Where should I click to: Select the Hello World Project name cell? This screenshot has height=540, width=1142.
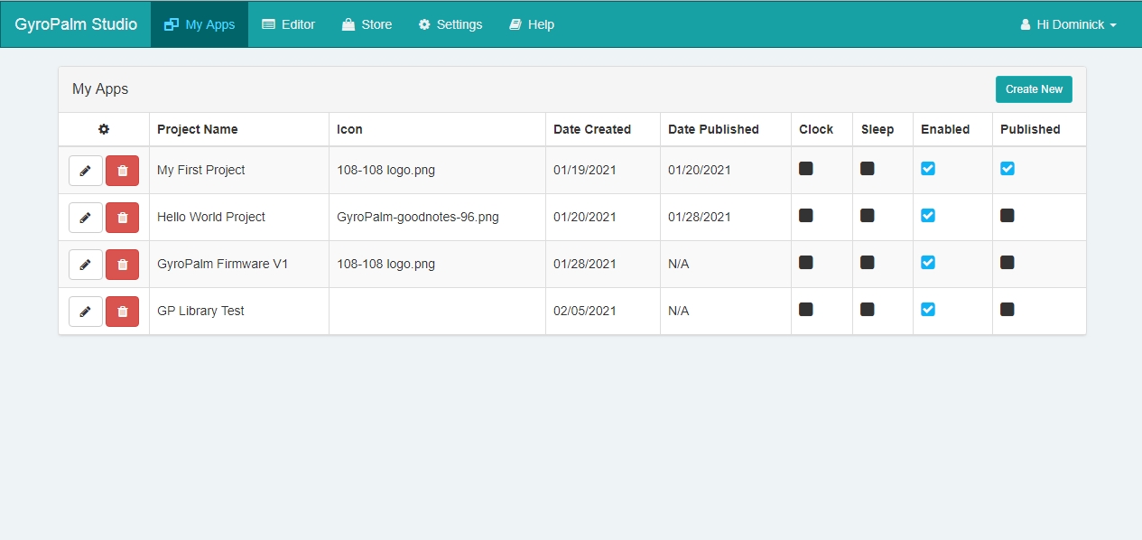pyautogui.click(x=239, y=217)
